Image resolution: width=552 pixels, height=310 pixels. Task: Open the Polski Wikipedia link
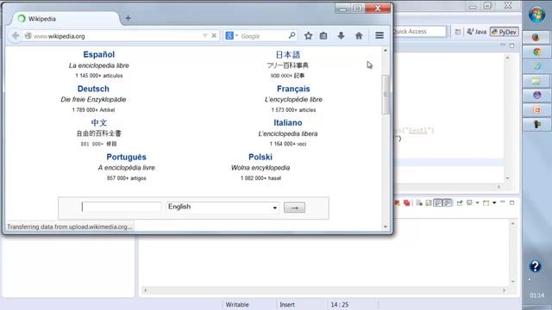(x=260, y=157)
